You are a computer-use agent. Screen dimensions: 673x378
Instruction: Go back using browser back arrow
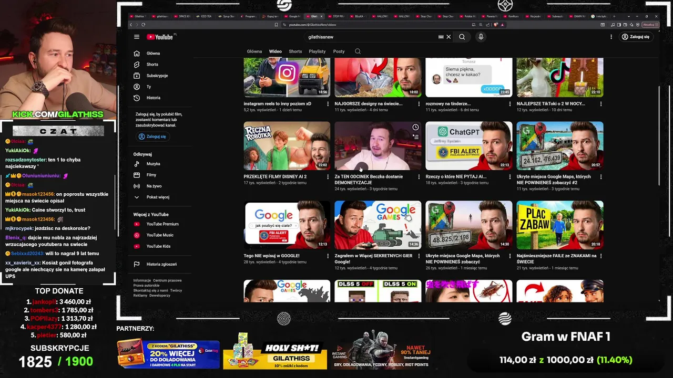131,25
